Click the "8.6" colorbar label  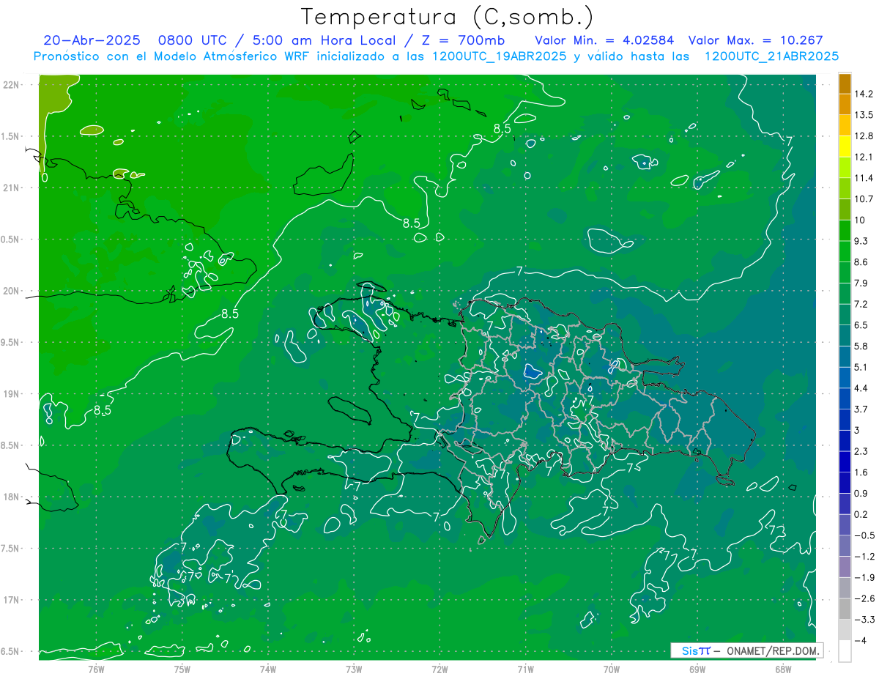click(861, 262)
